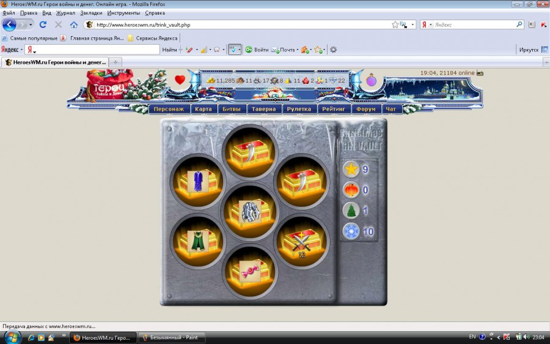Image resolution: width=550 pixels, height=344 pixels.
Task: Open the Карта game menu
Action: (204, 109)
